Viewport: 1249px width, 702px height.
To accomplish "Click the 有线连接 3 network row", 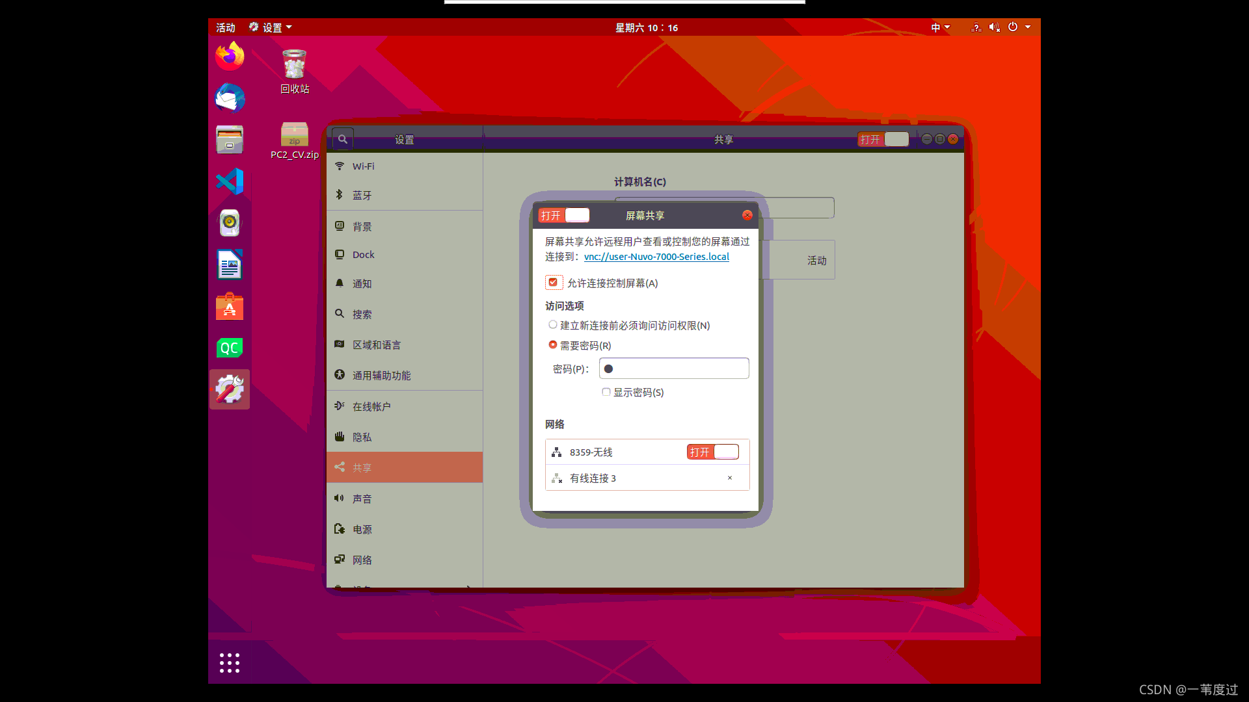I will 647,478.
